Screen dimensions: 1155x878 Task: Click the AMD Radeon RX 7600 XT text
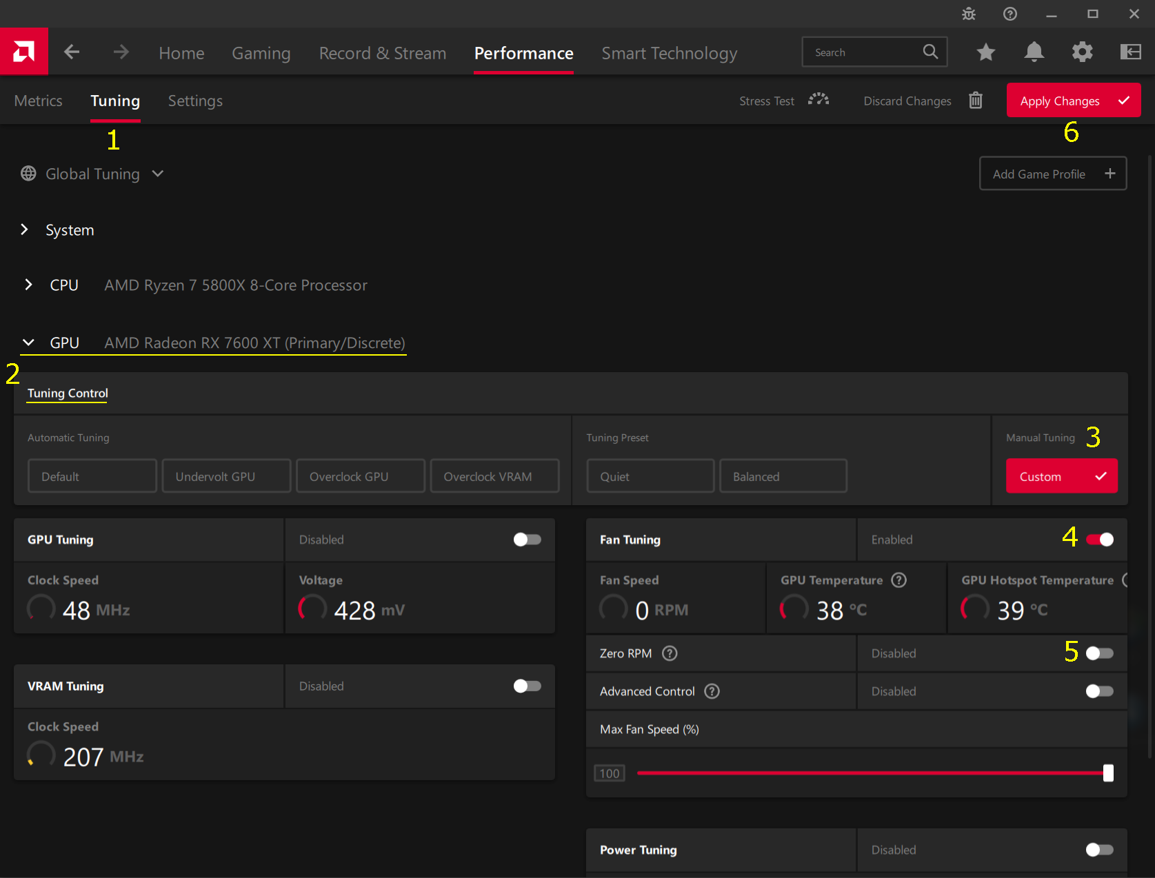tap(254, 343)
